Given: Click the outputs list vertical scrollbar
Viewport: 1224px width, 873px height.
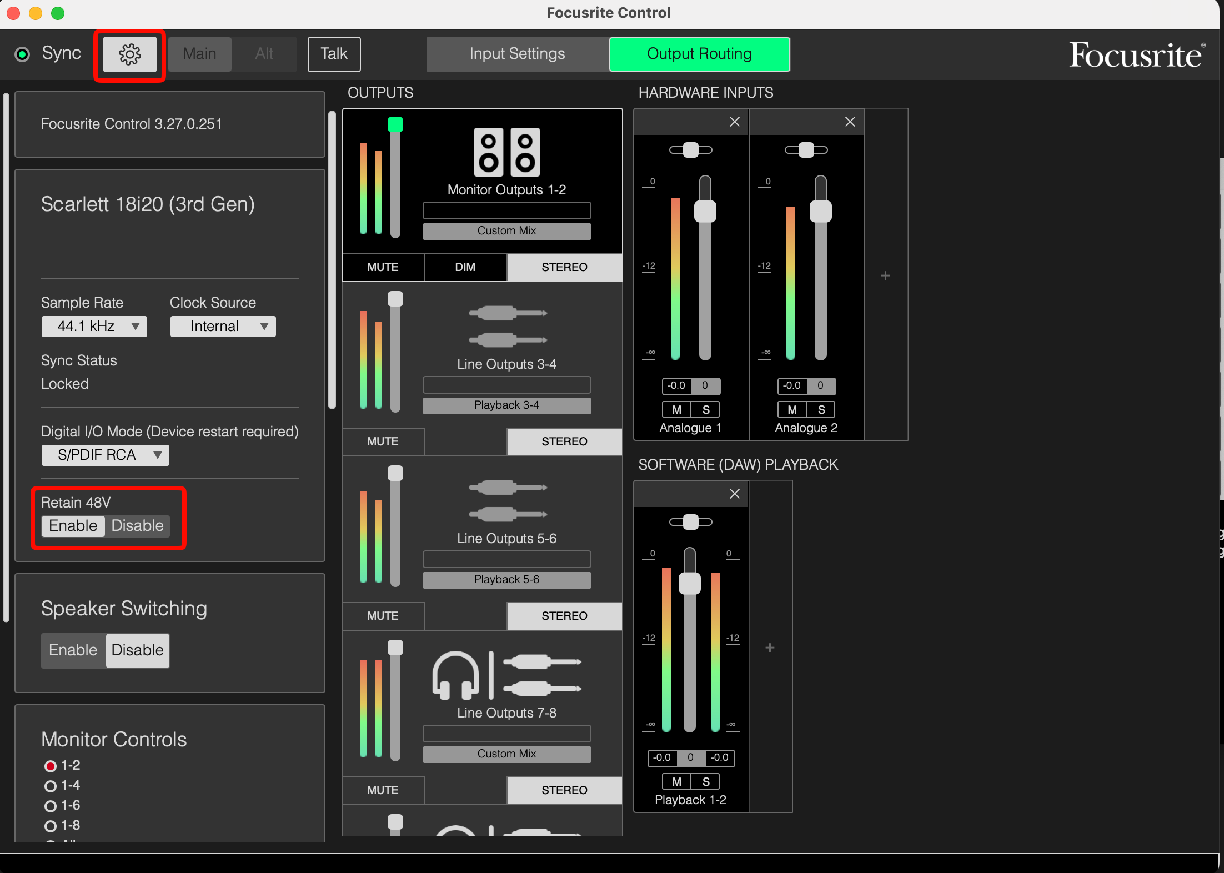Looking at the screenshot, I should [332, 260].
